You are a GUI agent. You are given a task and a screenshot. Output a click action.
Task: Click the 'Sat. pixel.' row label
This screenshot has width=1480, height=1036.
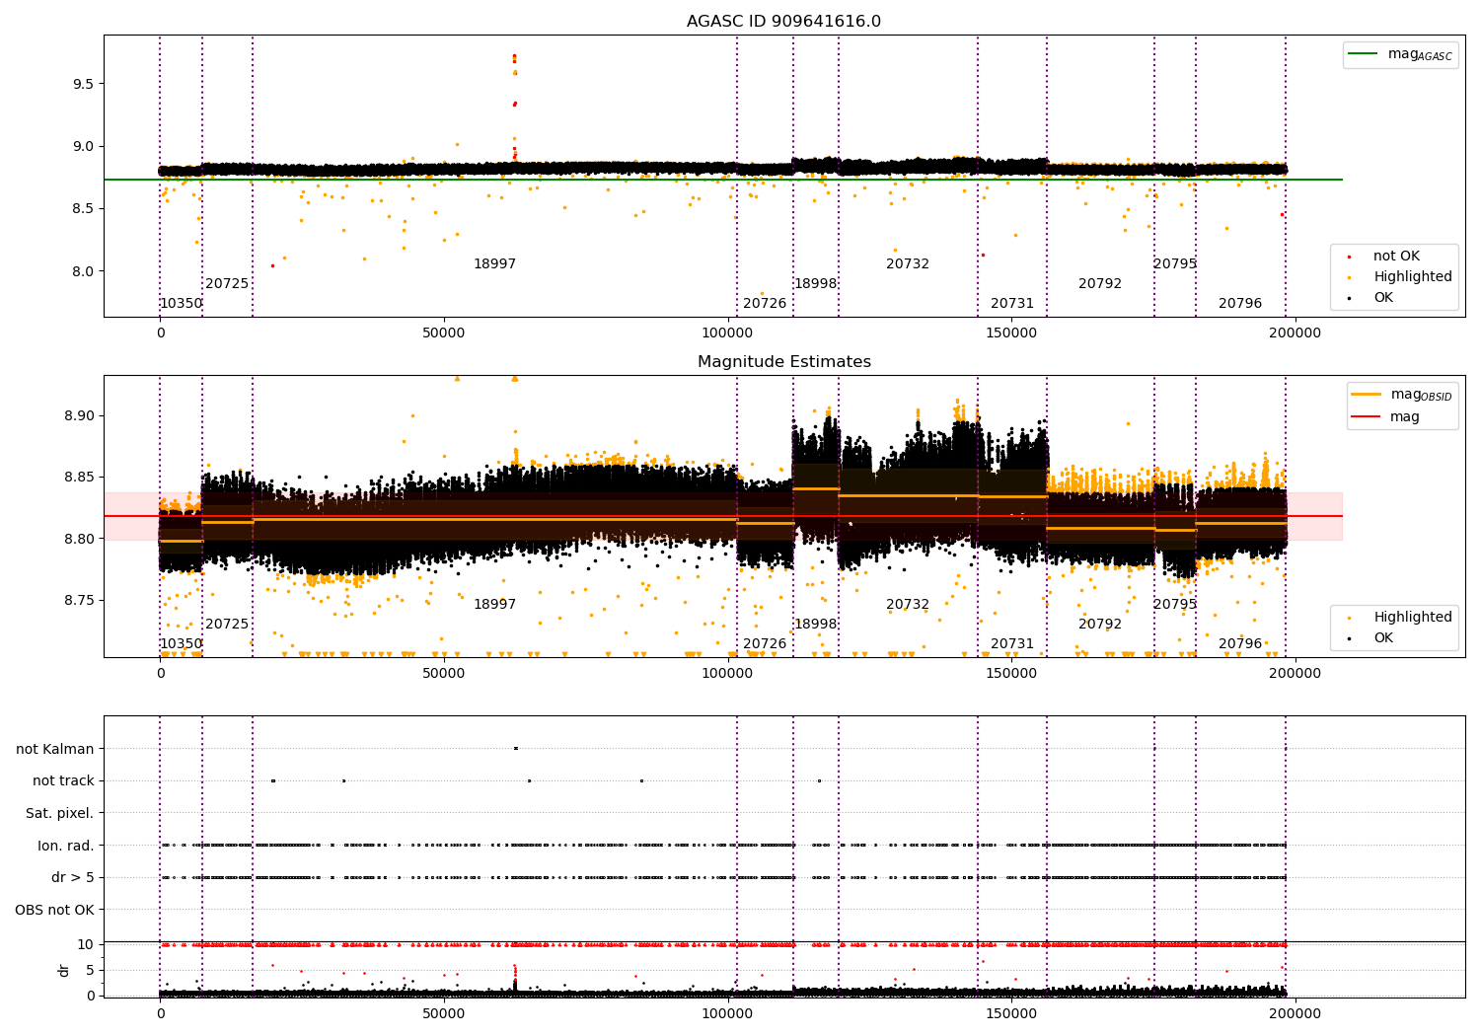60,814
